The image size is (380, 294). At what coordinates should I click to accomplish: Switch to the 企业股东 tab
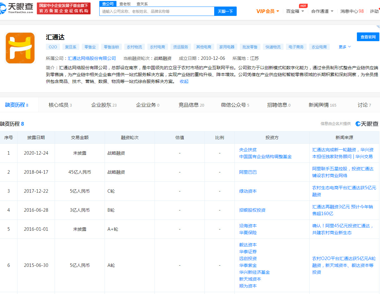click(x=104, y=105)
